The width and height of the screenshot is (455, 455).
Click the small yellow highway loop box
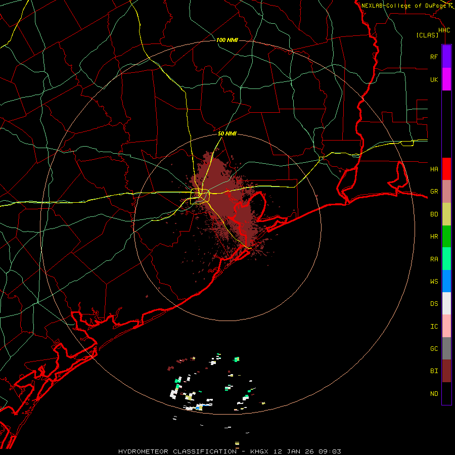pos(200,197)
